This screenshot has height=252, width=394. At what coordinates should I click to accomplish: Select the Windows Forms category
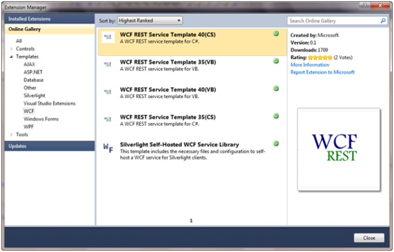point(41,119)
